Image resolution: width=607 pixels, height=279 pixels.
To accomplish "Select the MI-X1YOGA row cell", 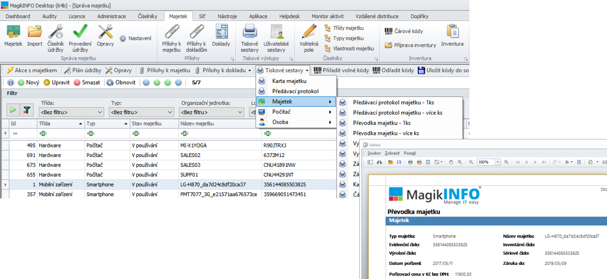I will pyautogui.click(x=220, y=146).
